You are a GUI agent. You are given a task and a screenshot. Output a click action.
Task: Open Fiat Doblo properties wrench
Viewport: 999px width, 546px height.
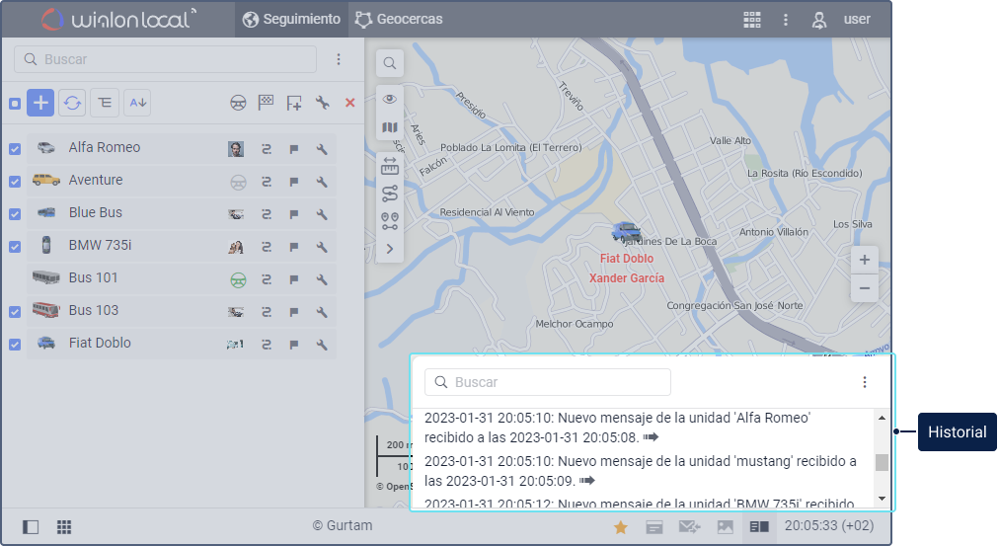tap(322, 345)
